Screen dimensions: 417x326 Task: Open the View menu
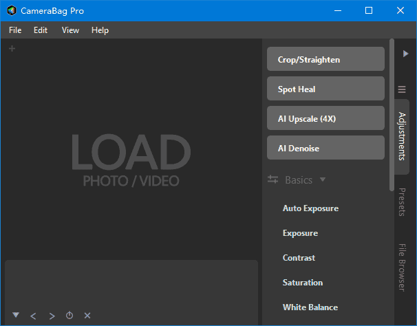pyautogui.click(x=70, y=30)
